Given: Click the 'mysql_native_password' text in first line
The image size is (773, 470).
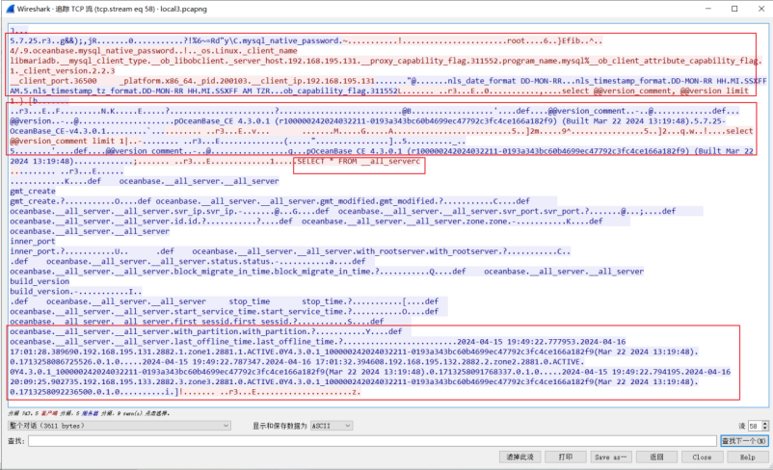Looking at the screenshot, I should pos(291,40).
